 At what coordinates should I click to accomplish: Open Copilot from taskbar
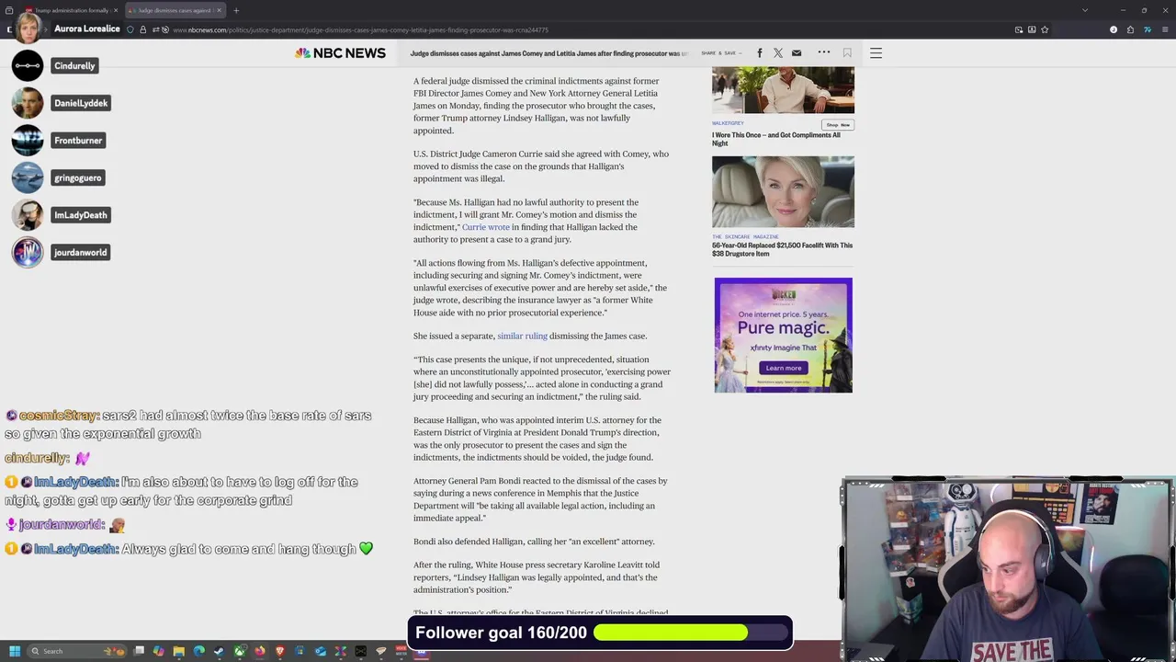158,651
